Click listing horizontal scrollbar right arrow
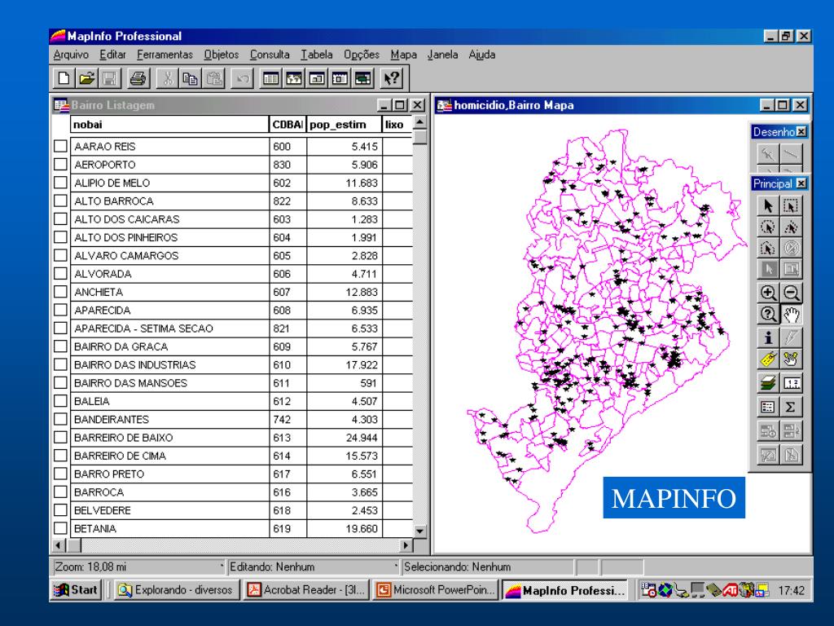Viewport: 834px width, 626px height. [x=406, y=545]
